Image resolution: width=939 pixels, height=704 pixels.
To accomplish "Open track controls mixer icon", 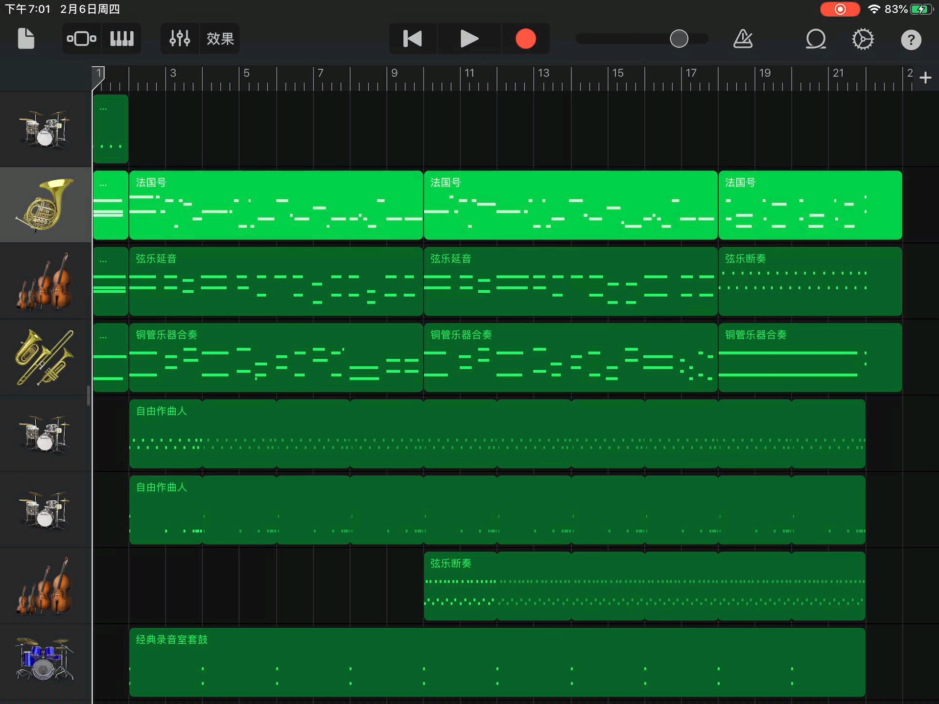I will click(x=180, y=38).
